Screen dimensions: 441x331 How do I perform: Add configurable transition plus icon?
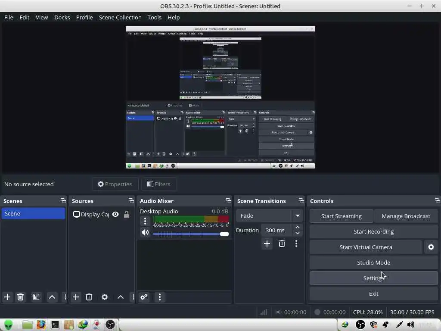tap(267, 244)
